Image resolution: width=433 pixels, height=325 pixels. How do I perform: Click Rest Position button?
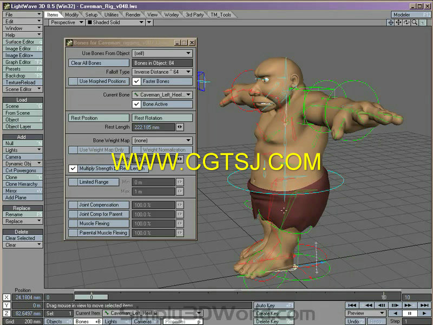pos(99,118)
